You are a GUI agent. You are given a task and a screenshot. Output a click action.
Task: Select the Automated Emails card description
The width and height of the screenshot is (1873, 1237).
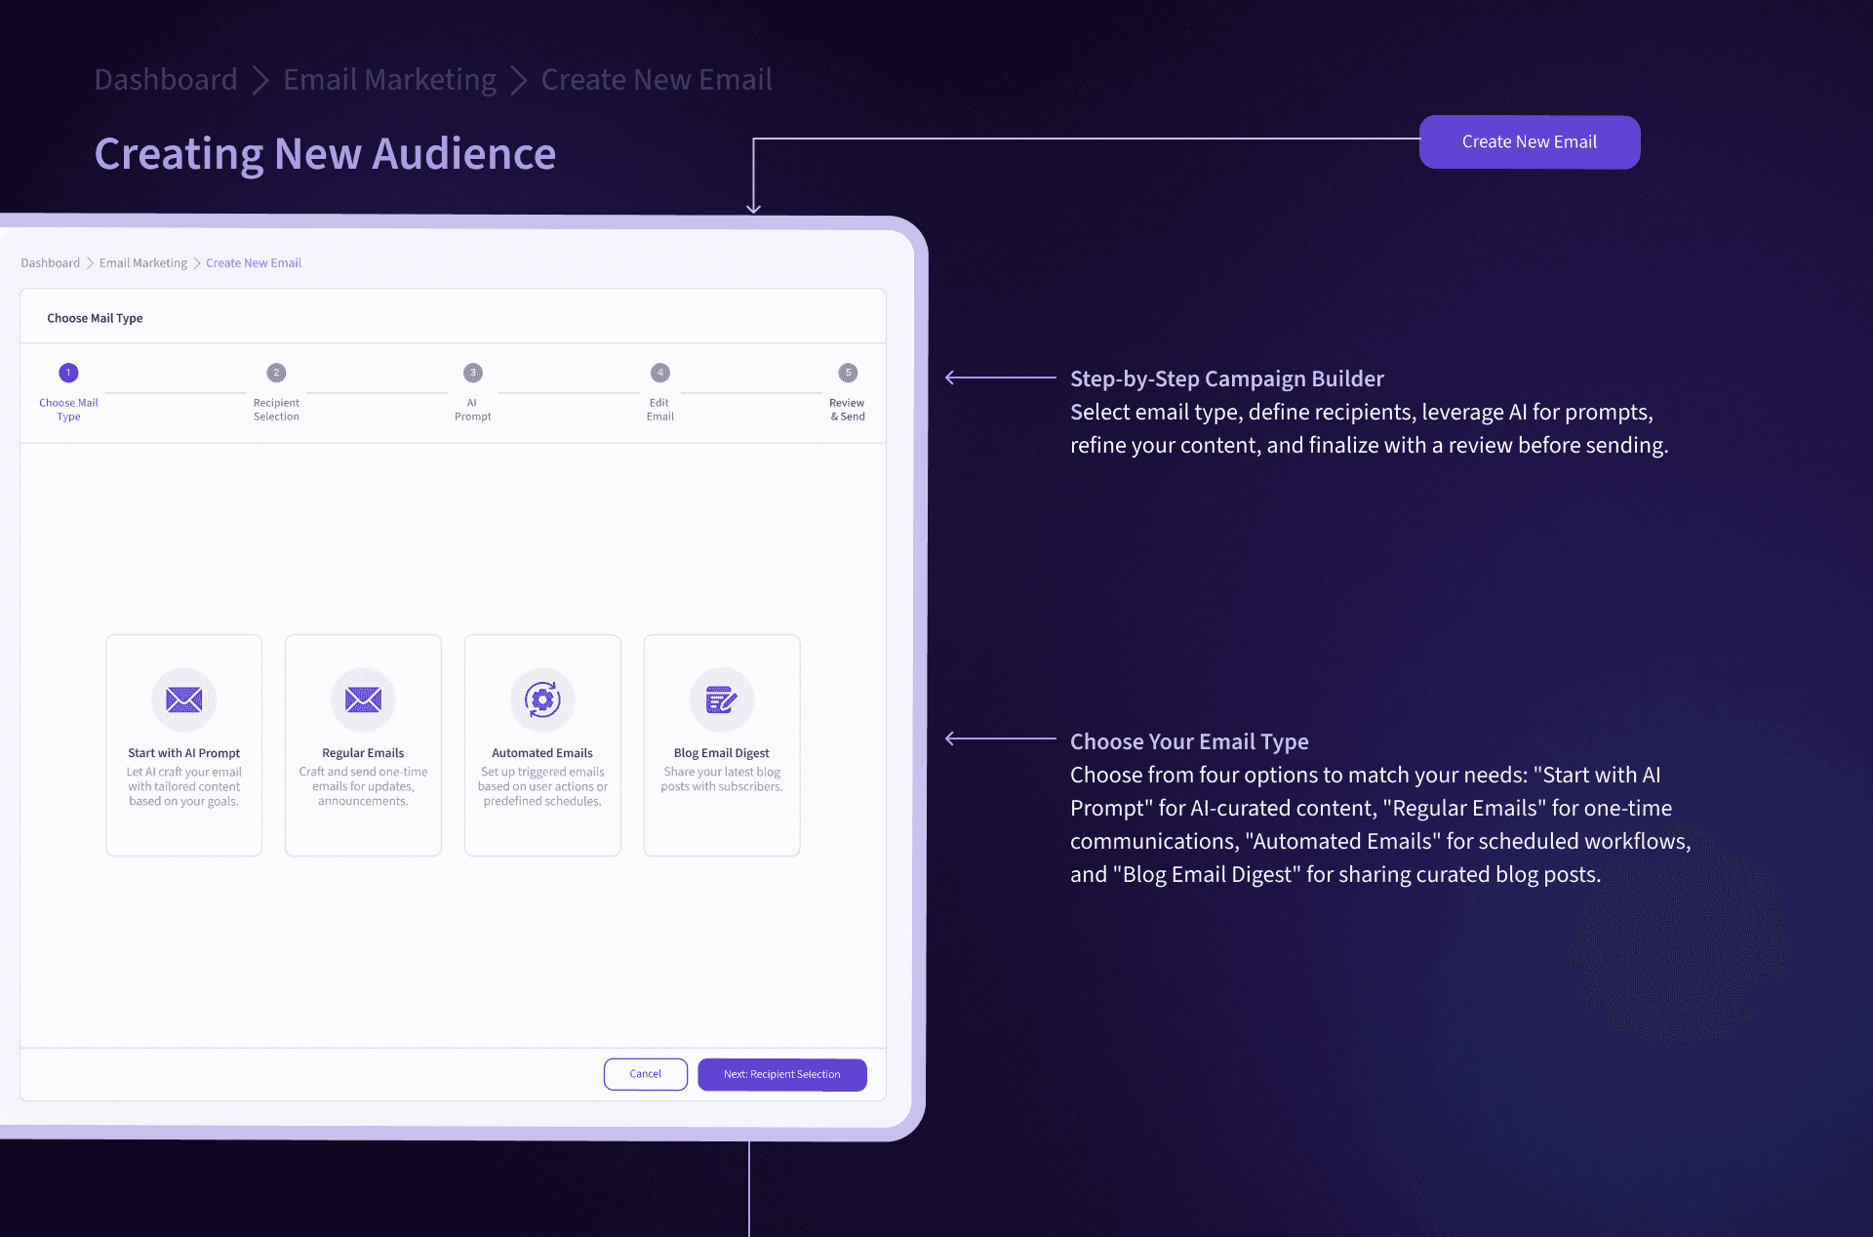[542, 786]
